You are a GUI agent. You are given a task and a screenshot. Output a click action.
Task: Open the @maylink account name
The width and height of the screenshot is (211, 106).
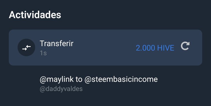click(x=57, y=79)
